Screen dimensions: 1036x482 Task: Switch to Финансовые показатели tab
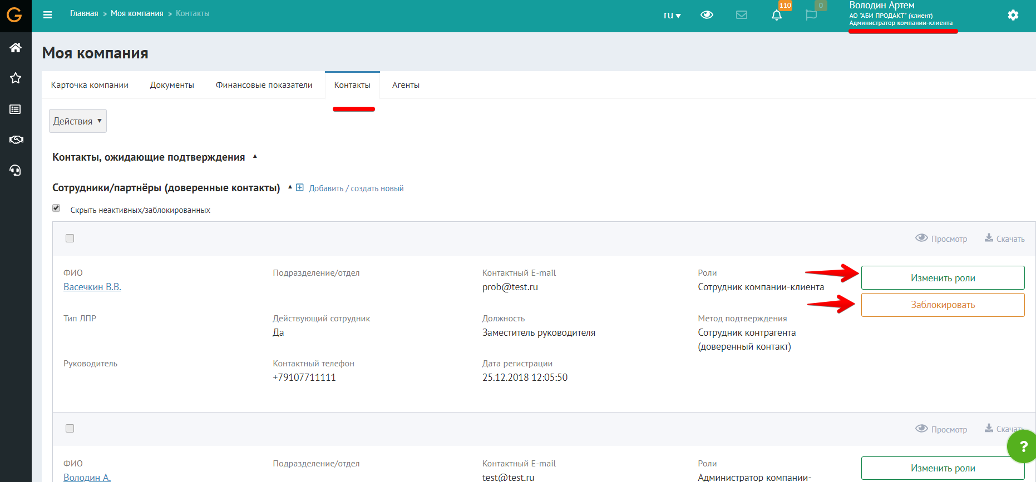click(x=264, y=85)
